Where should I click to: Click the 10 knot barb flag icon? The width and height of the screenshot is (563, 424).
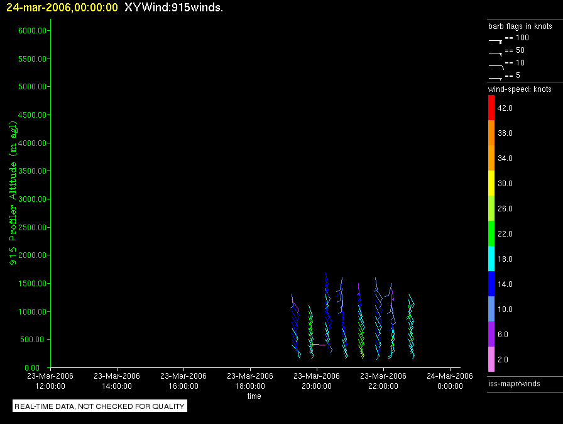[x=496, y=67]
